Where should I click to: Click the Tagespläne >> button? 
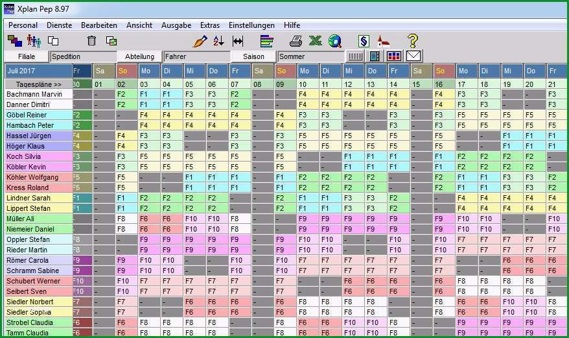tap(38, 84)
